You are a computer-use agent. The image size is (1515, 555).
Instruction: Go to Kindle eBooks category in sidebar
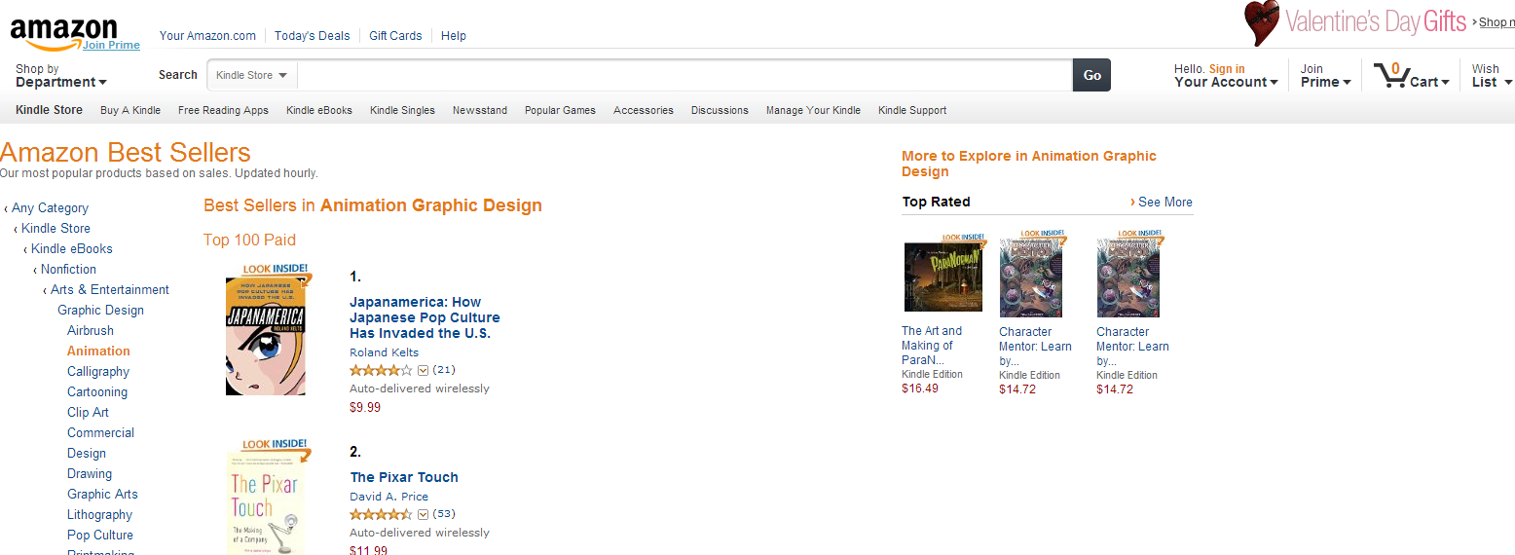72,249
